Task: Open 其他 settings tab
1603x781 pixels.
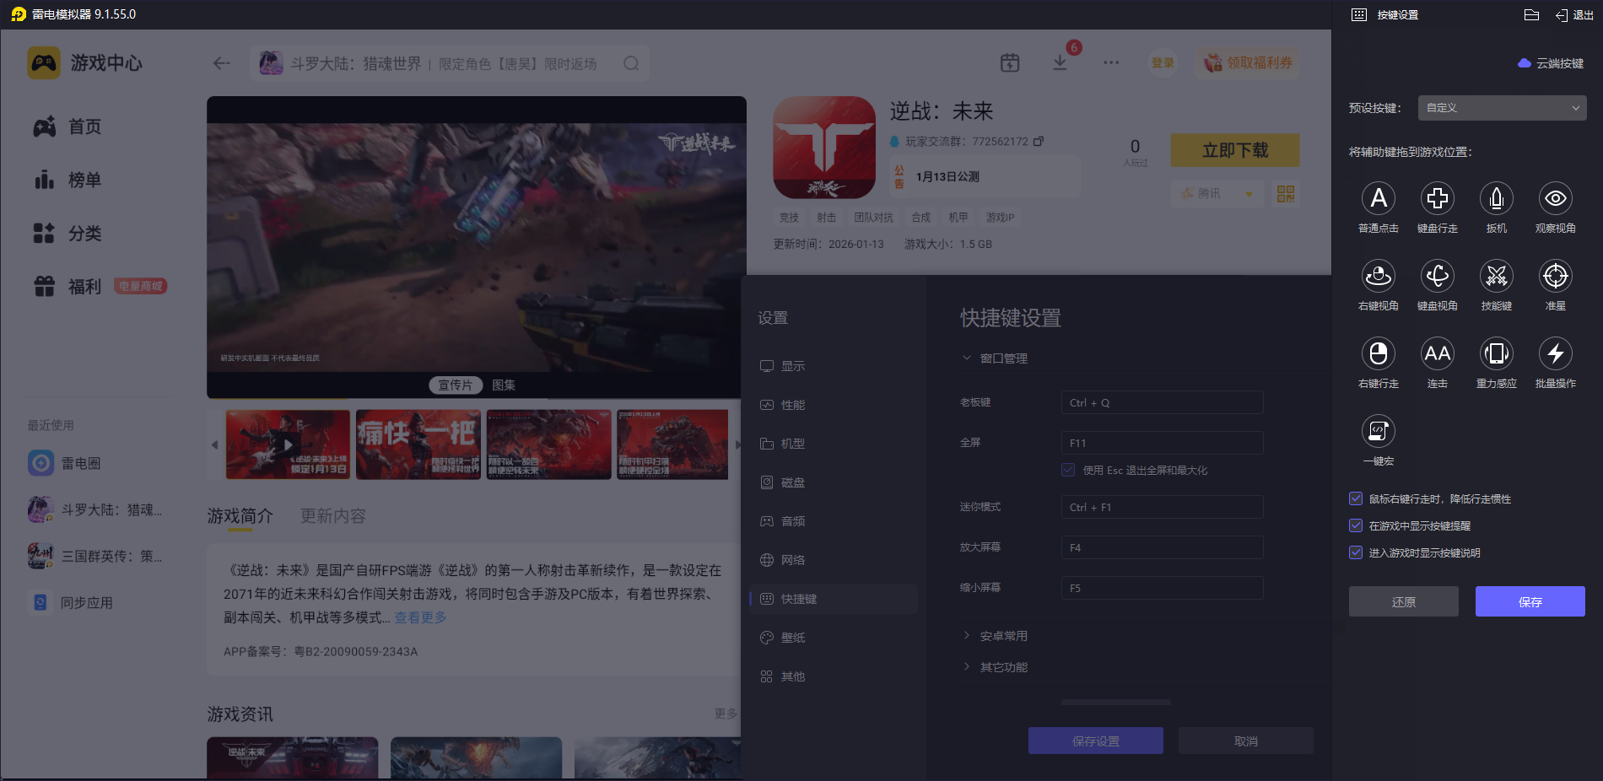Action: coord(834,676)
